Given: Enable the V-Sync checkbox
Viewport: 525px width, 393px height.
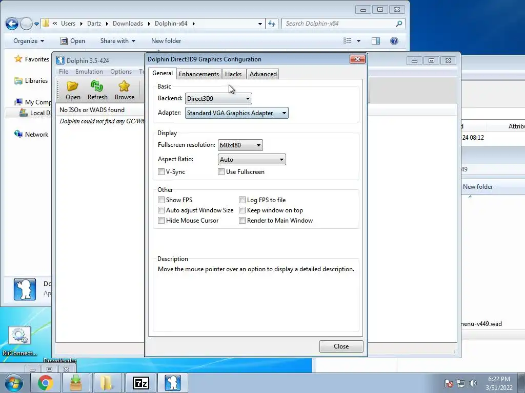Looking at the screenshot, I should click(x=161, y=172).
